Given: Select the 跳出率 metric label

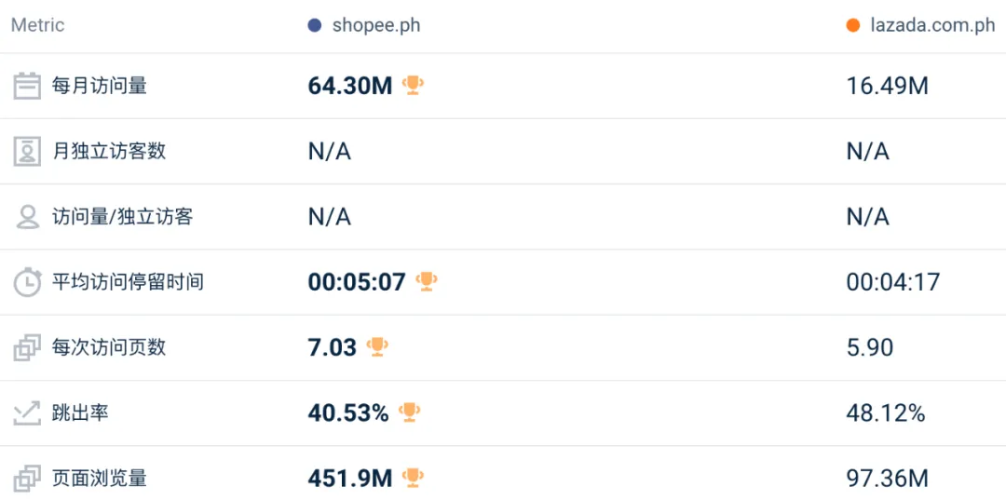Looking at the screenshot, I should tap(80, 412).
